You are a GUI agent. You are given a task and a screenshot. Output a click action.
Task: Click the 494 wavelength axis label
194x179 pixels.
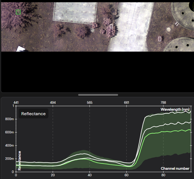(x=53, y=102)
